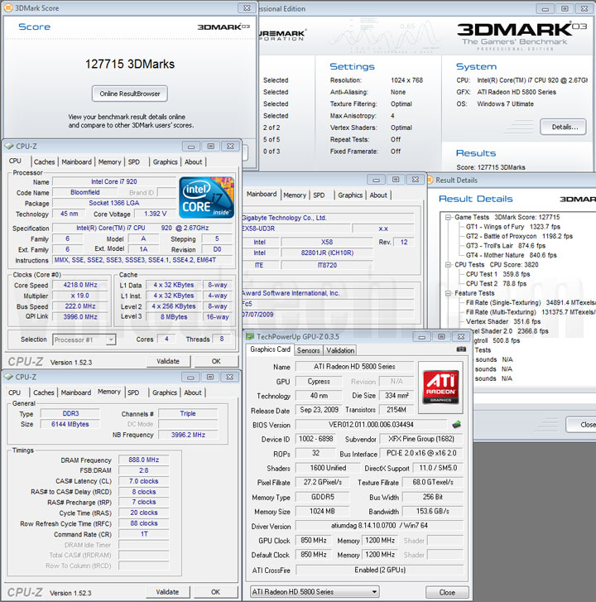Minimize the GPU-Z window
This screenshot has height=602, width=596.
click(422, 337)
